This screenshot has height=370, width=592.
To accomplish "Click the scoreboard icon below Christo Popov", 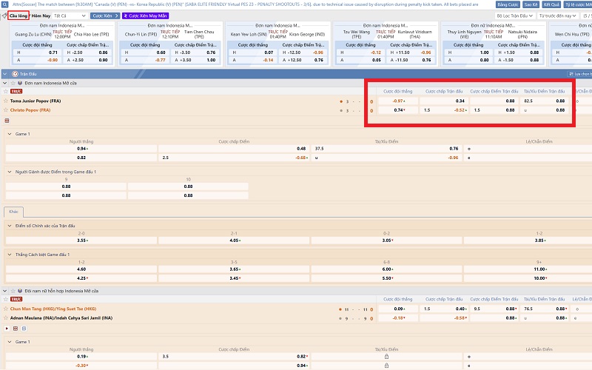I will (x=7, y=120).
